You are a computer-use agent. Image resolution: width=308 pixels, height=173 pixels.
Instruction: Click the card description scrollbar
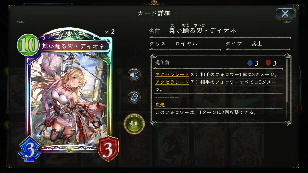click(287, 81)
